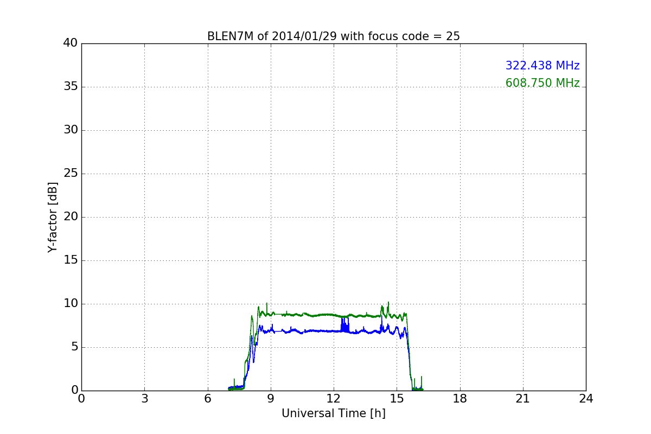This screenshot has height=434, width=651.
Task: Click the y-axis tick label "30"
Action: tap(71, 130)
